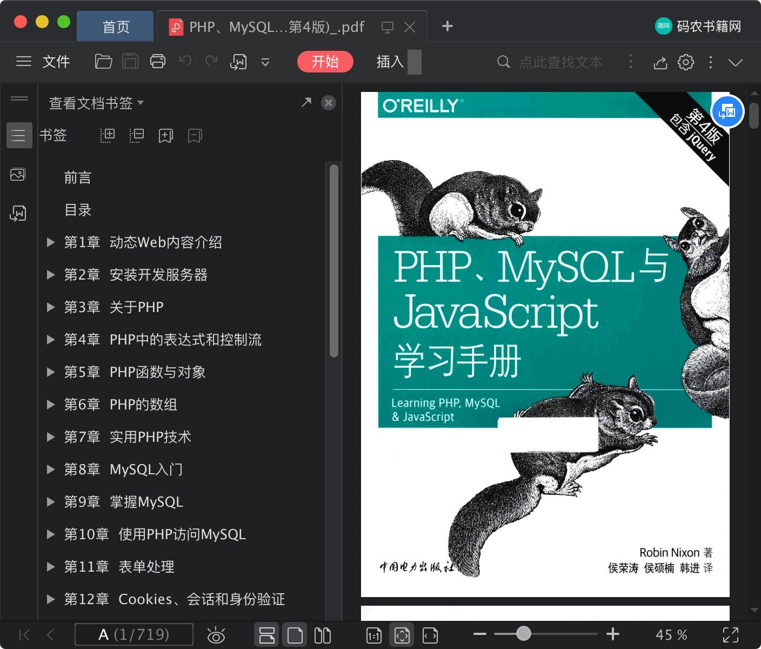The image size is (761, 649).
Task: Expand 第5章 PHP函数与对象
Action: [x=51, y=372]
